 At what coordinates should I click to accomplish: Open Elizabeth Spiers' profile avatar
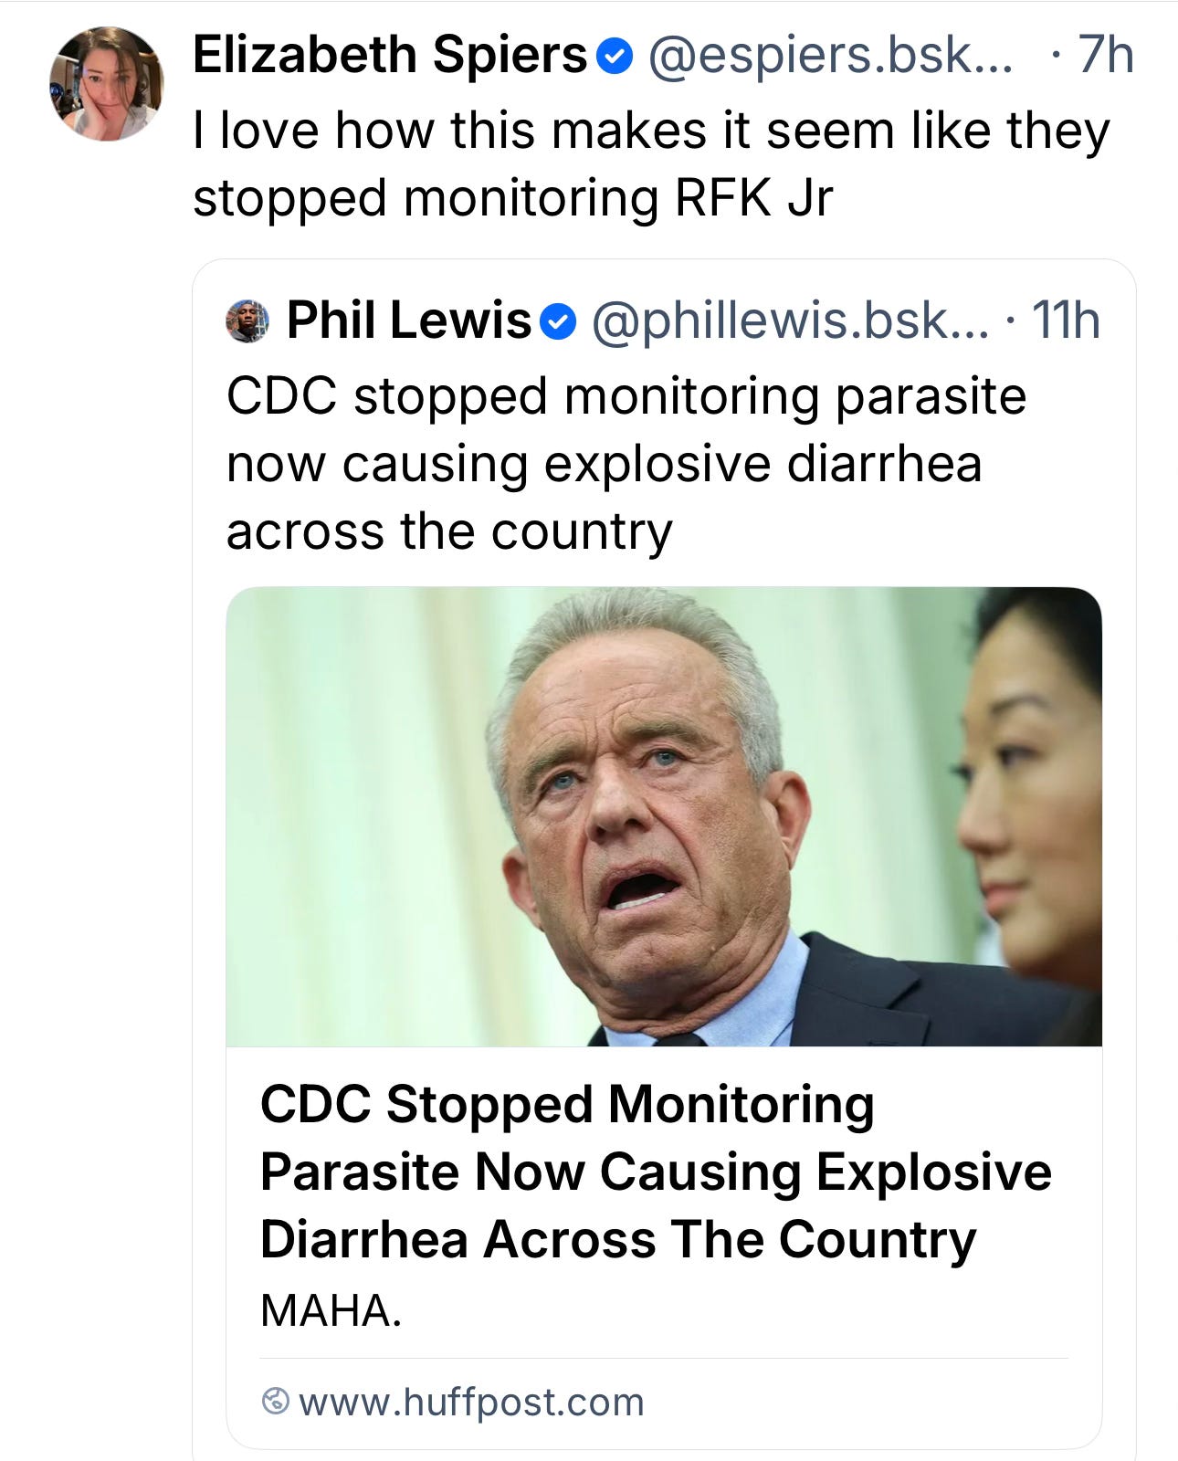pos(106,83)
